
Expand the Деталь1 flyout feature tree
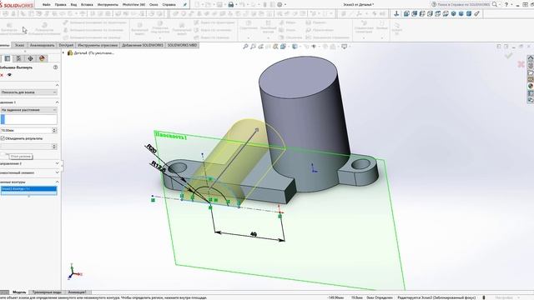[63, 53]
